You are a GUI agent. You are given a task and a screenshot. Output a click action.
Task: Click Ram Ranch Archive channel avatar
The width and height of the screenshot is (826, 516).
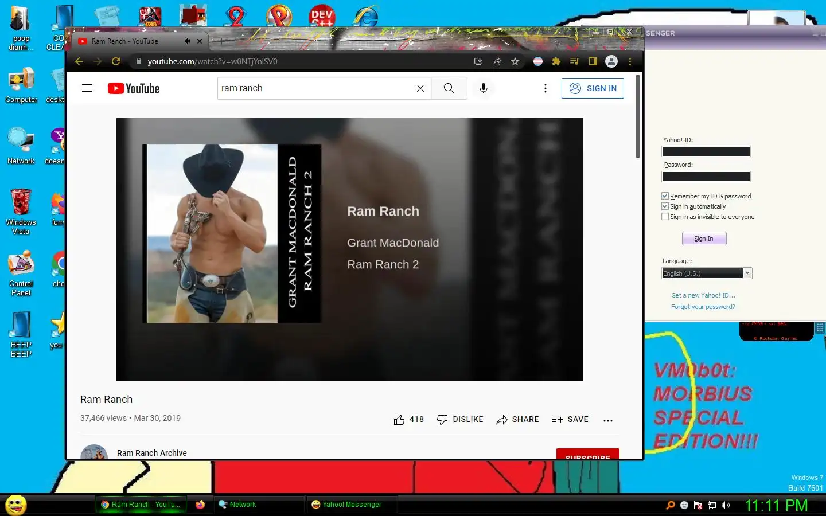[94, 452]
